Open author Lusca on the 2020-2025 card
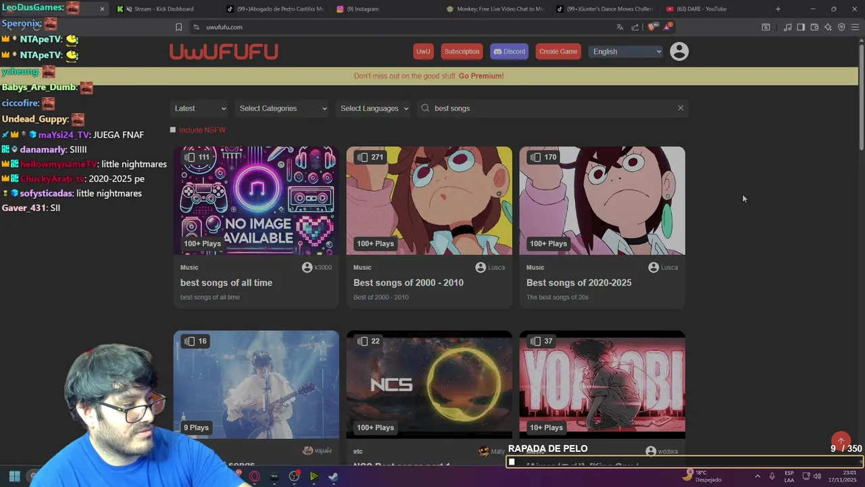Screen dimensions: 865x487 point(664,267)
